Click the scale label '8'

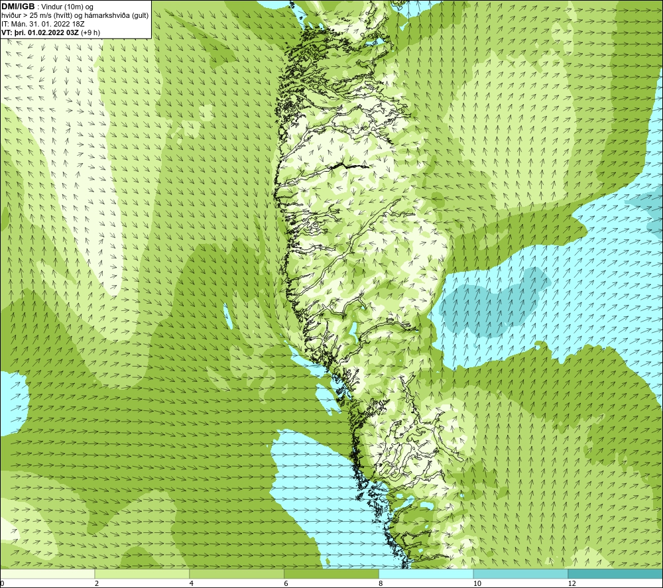coord(381,584)
